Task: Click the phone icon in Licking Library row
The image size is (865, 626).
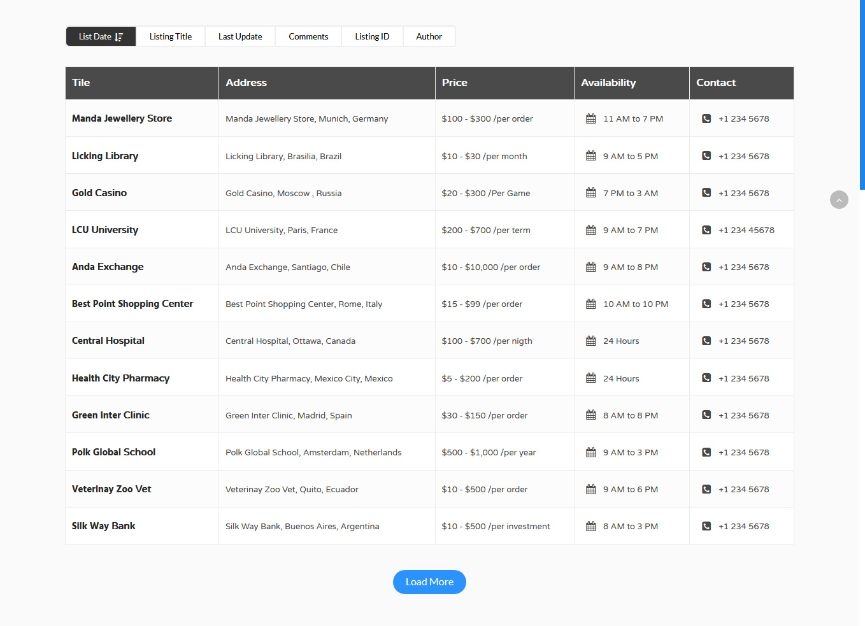Action: point(706,155)
